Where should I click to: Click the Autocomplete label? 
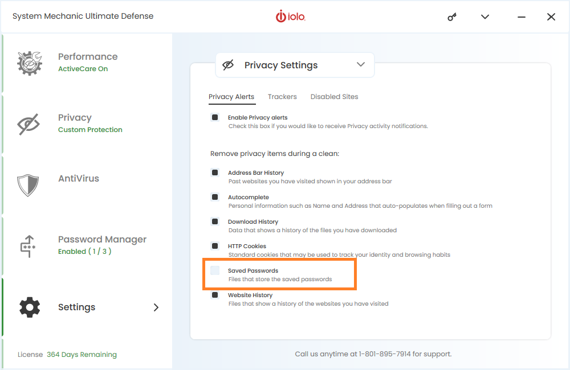pyautogui.click(x=249, y=197)
